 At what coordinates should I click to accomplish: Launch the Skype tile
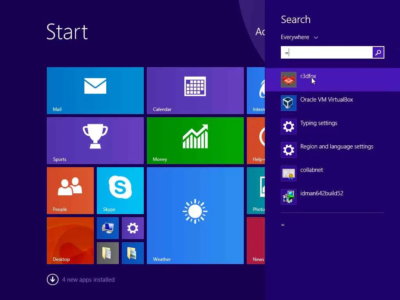pos(120,191)
